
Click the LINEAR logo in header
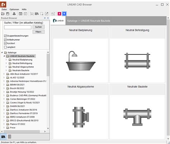pyautogui.click(x=58, y=21)
